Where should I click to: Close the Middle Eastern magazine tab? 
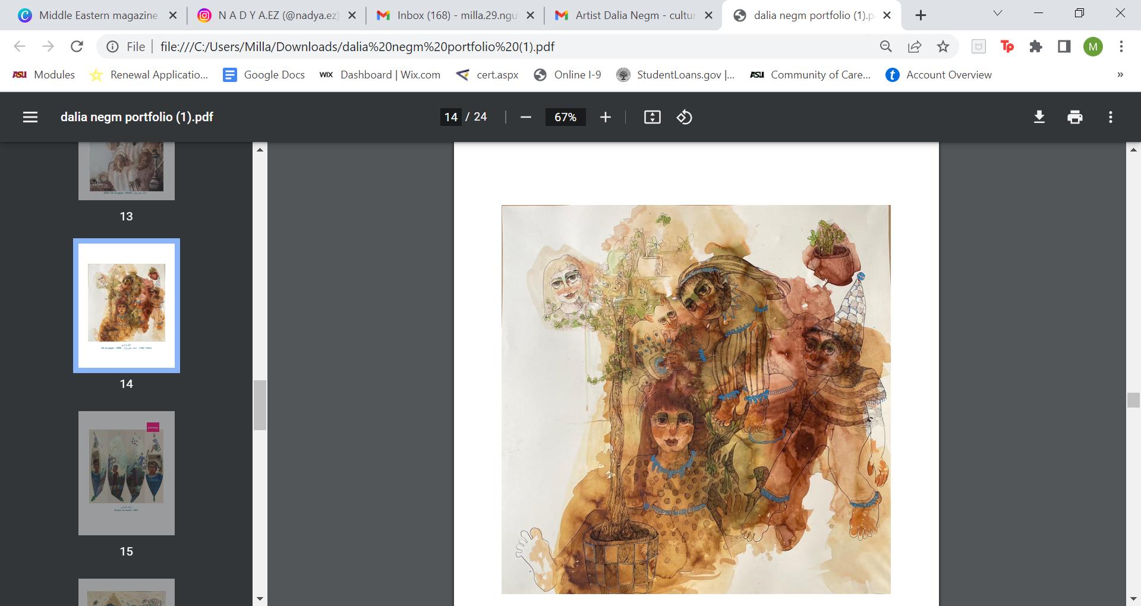pyautogui.click(x=173, y=15)
